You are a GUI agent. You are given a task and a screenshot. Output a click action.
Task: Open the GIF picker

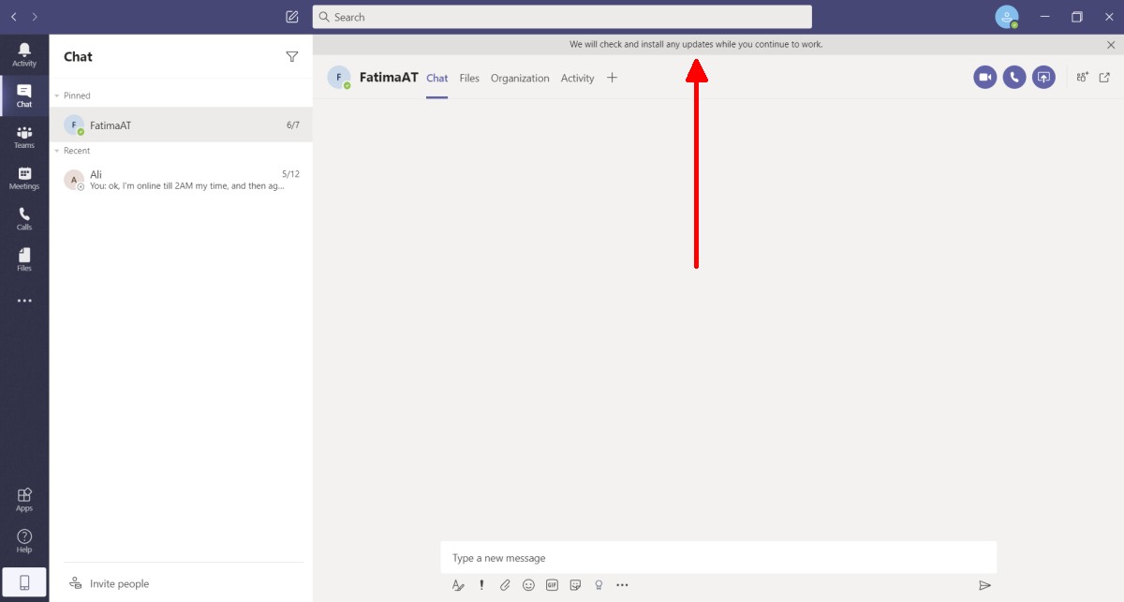pos(552,585)
